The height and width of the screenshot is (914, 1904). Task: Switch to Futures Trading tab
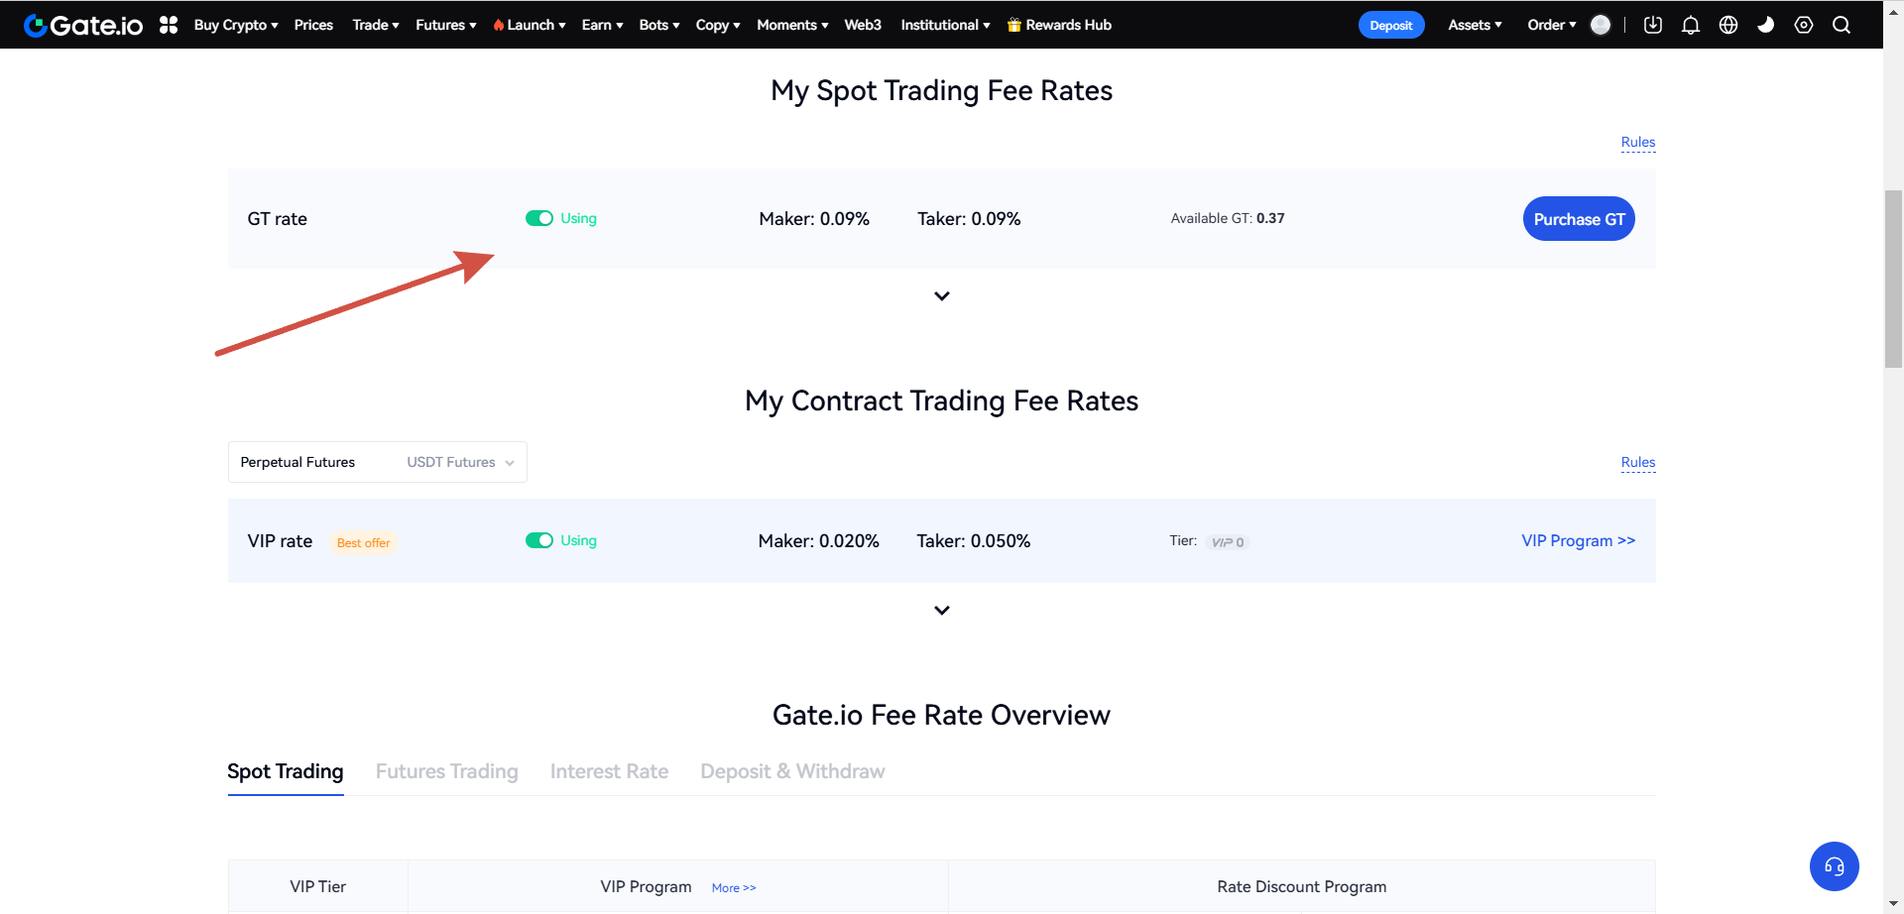(x=447, y=771)
